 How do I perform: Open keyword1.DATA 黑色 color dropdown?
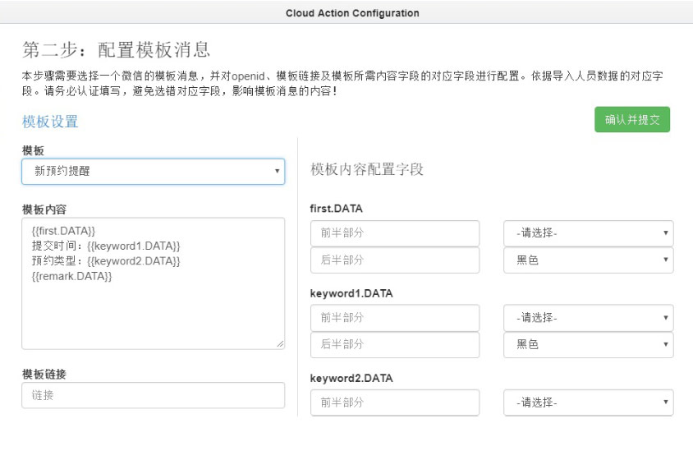588,344
